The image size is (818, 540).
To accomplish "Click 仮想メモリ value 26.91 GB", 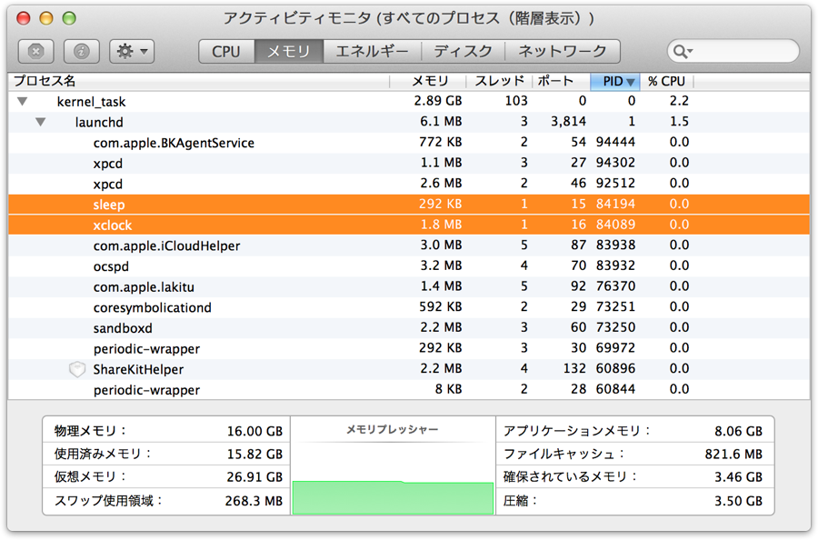I will pyautogui.click(x=254, y=477).
